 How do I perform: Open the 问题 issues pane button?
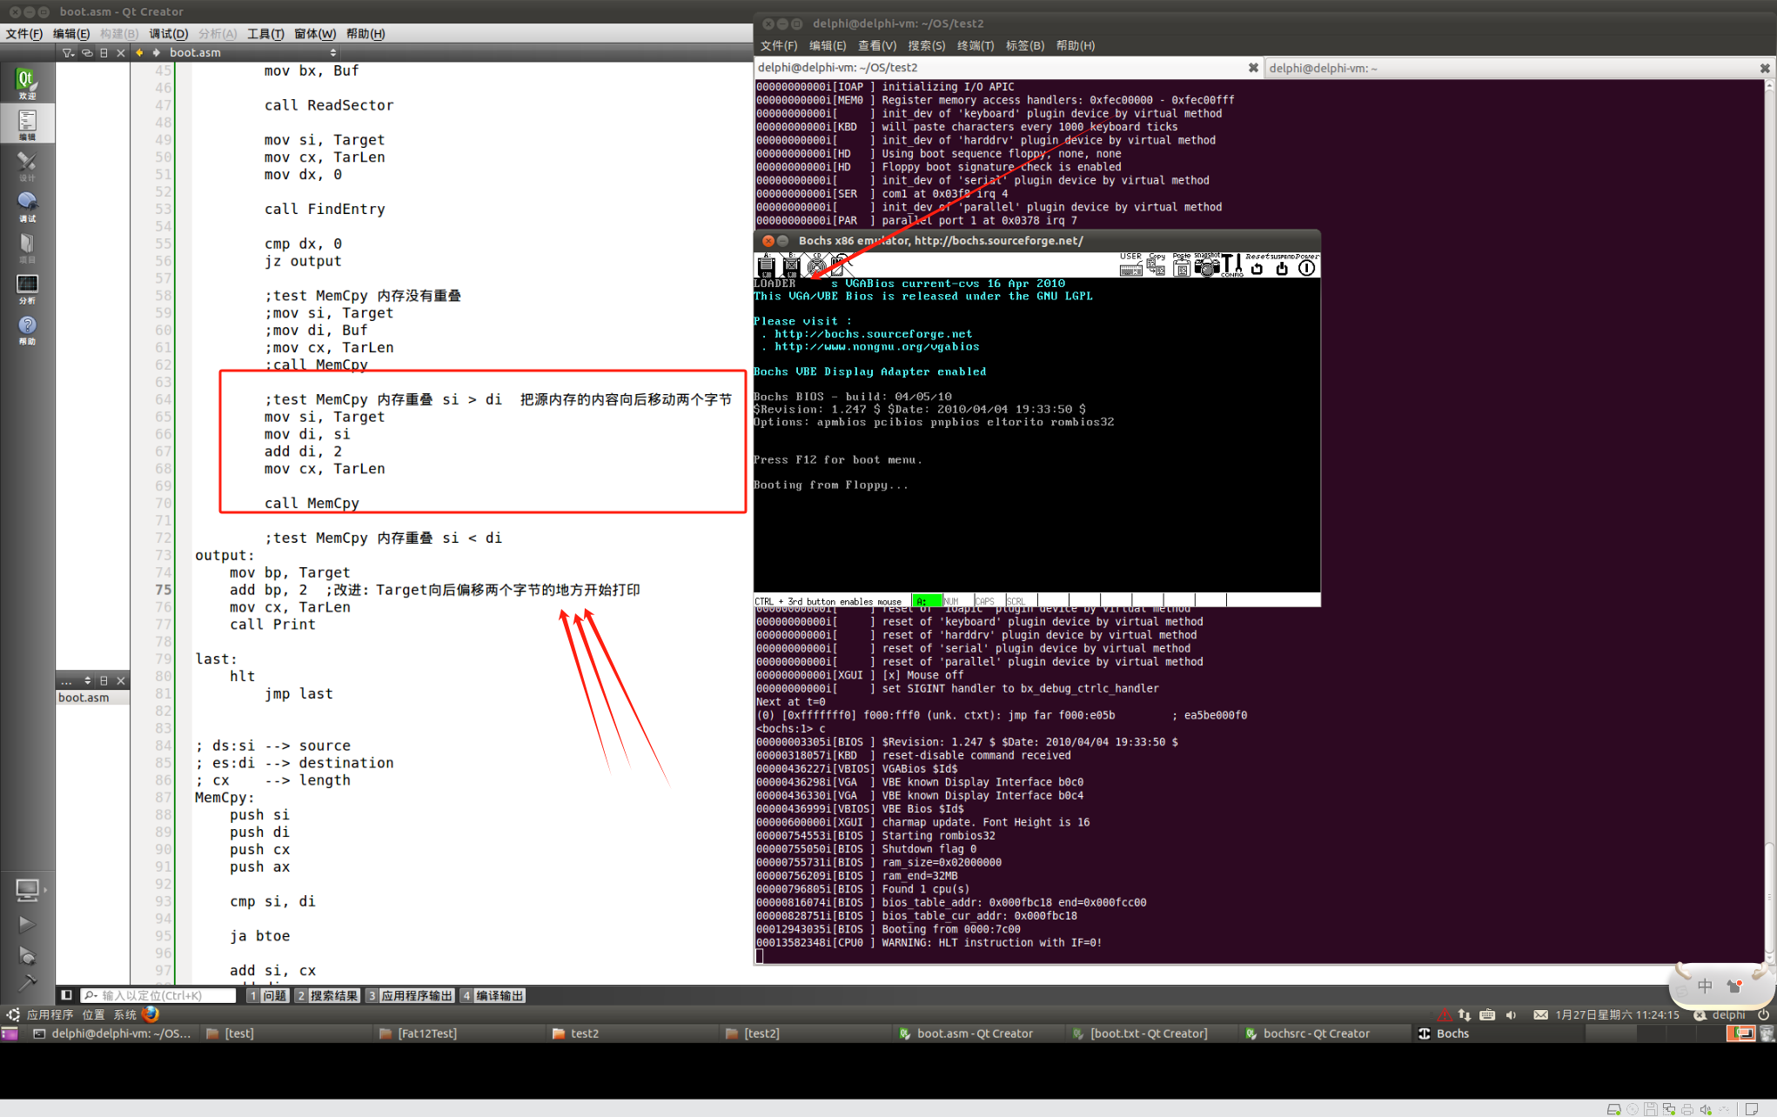pyautogui.click(x=268, y=995)
